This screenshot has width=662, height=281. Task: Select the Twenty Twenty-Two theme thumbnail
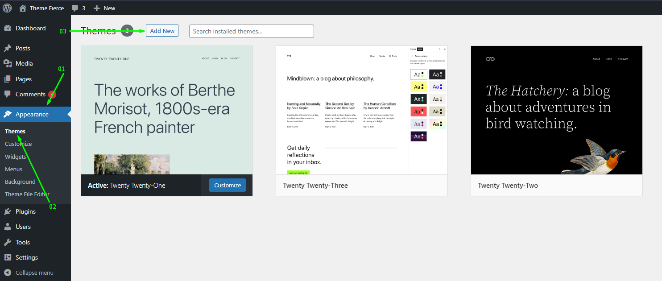(556, 110)
